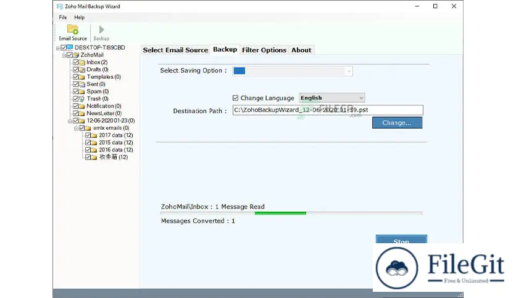Toggle the Change Language checkbox

coord(235,98)
